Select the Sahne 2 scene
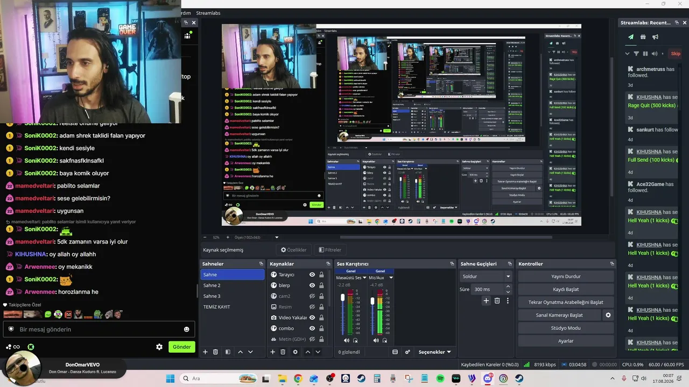 point(233,285)
